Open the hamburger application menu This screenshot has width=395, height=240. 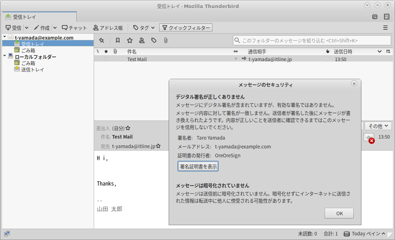pos(385,28)
